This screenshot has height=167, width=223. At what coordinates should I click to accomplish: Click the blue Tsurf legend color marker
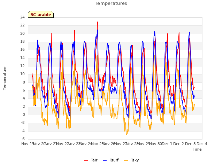[x=105, y=161]
